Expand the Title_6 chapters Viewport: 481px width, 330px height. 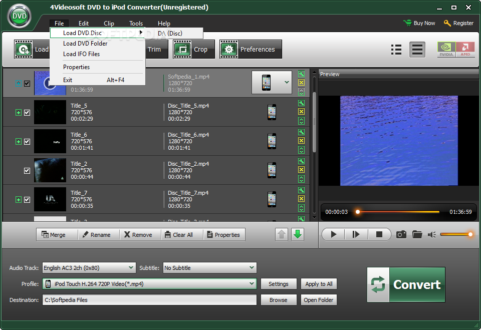[x=19, y=142]
